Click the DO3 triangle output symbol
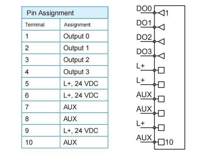The width and height of the screenshot is (199, 160). pos(161,56)
